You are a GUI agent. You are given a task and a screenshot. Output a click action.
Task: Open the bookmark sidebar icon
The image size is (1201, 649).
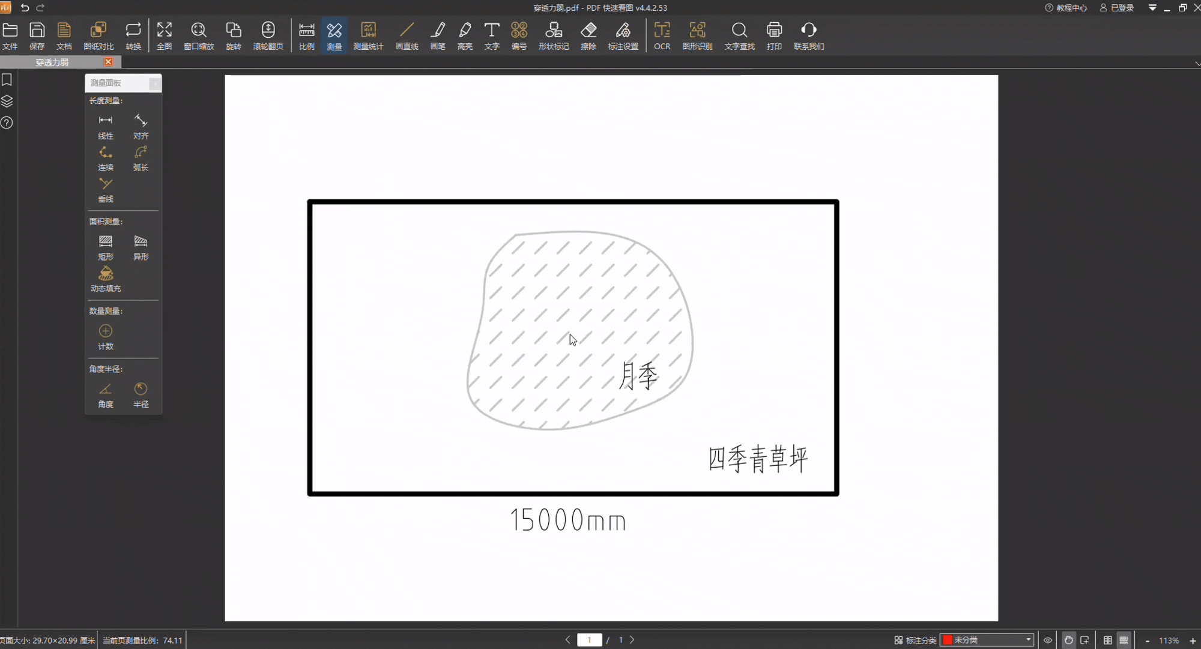7,80
